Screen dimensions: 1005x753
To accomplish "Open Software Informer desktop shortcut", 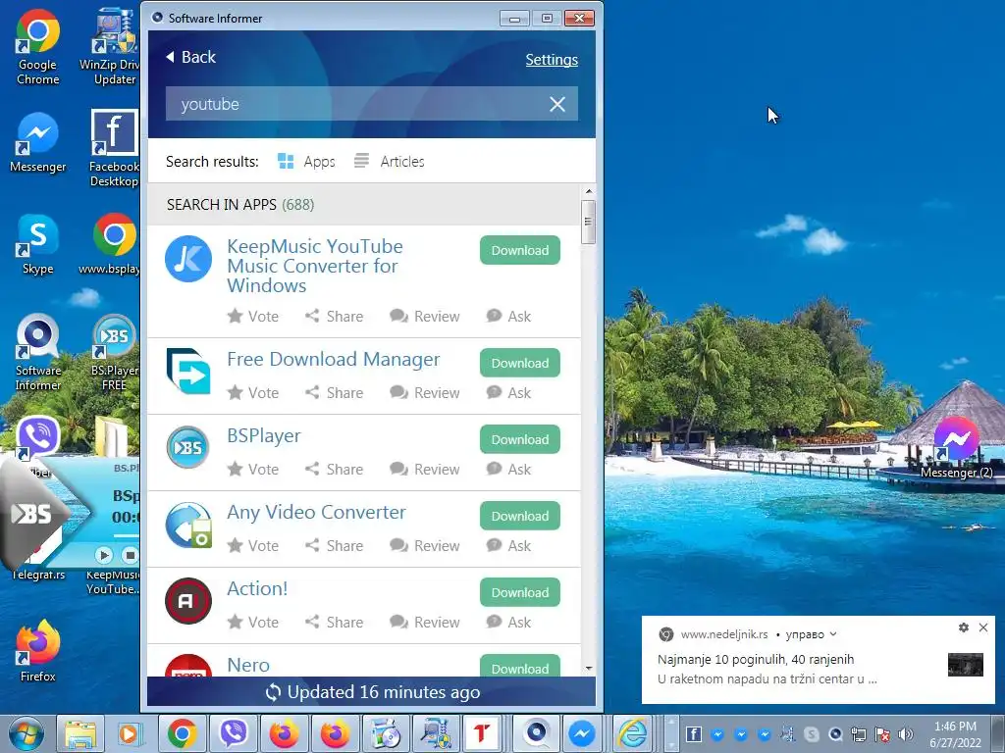I will coord(38,352).
